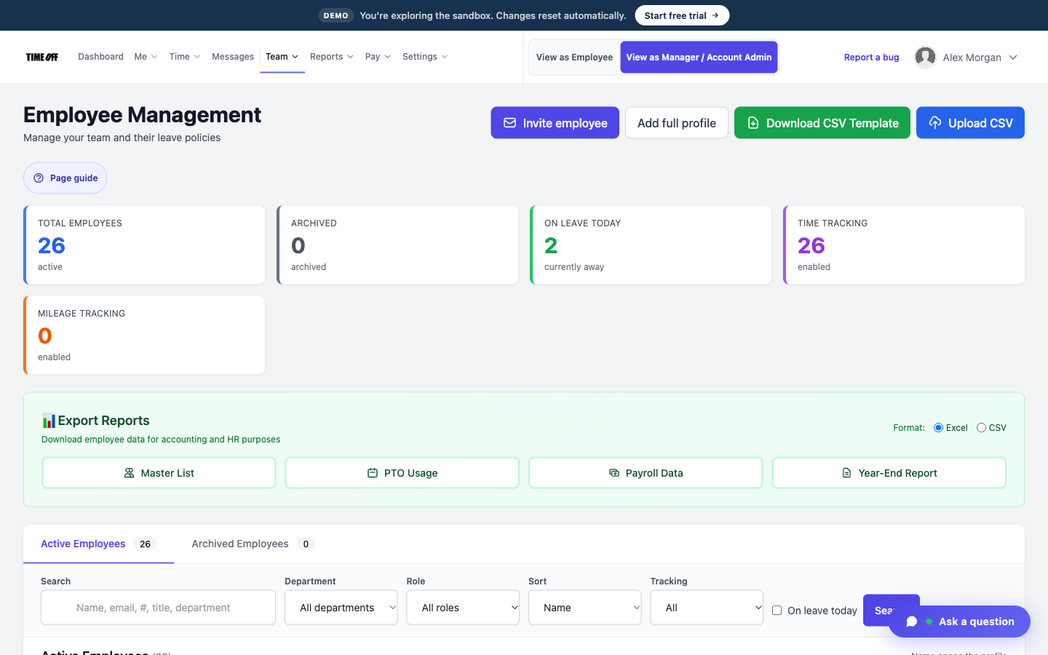Image resolution: width=1048 pixels, height=655 pixels.
Task: Click the money icon on Payroll Data
Action: (x=614, y=473)
